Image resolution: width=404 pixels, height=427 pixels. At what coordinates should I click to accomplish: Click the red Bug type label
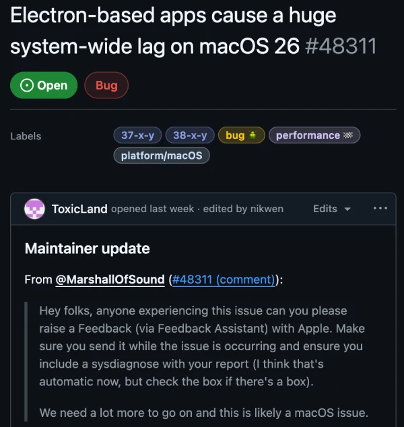click(106, 86)
